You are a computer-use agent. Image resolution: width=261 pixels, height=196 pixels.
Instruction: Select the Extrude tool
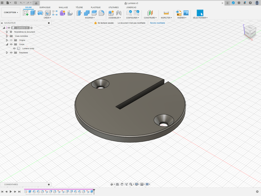click(33, 13)
